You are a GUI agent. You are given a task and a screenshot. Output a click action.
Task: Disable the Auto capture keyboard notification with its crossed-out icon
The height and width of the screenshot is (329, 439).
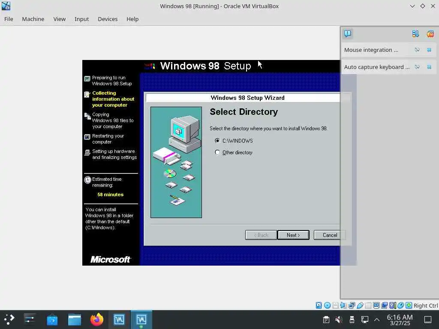pos(417,67)
